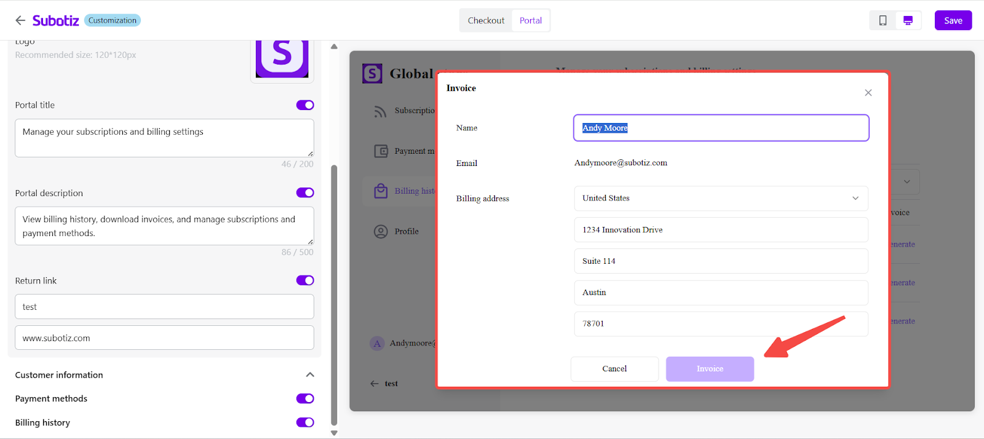The width and height of the screenshot is (984, 439).
Task: Toggle the Portal title switch
Action: [305, 105]
